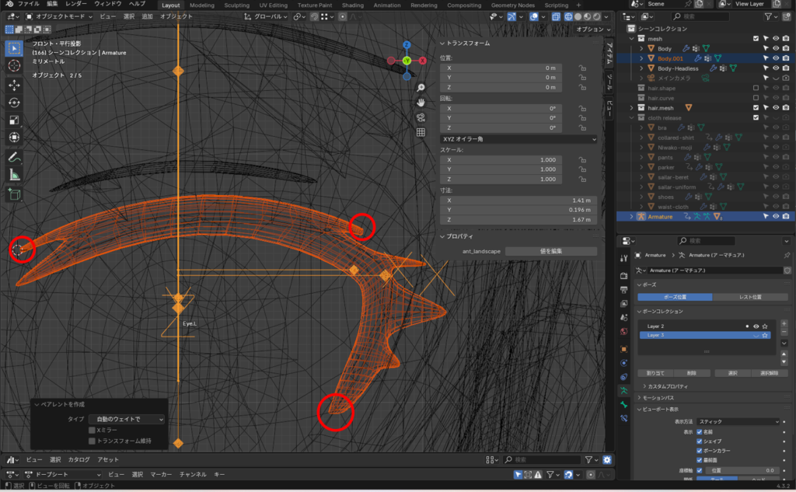The image size is (796, 492).
Task: Open the レンダー menu
Action: pos(75,4)
